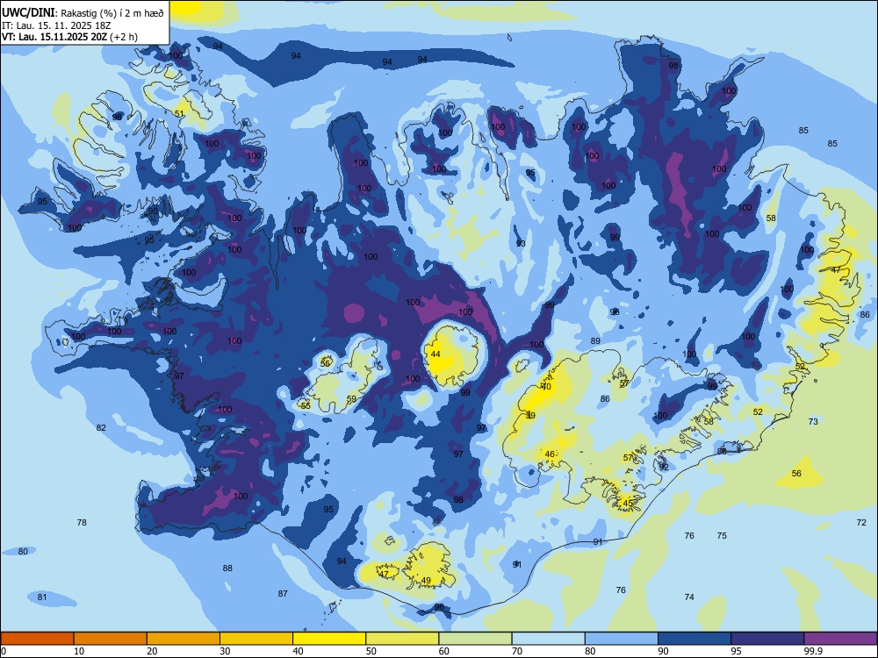878x658 pixels.
Task: Click the humidity value 51 in the Westfjords
Action: pyautogui.click(x=179, y=113)
